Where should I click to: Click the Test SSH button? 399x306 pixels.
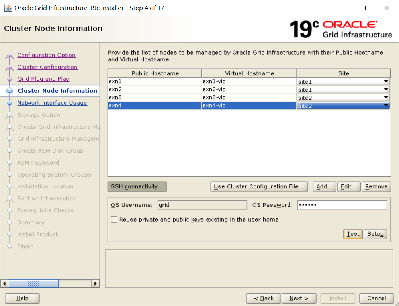(353, 234)
